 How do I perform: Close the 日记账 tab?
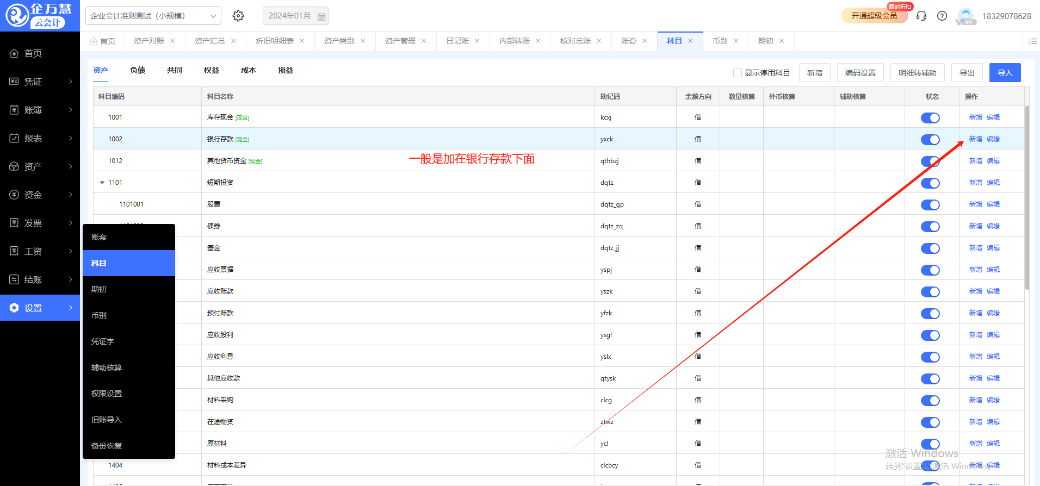coord(477,41)
